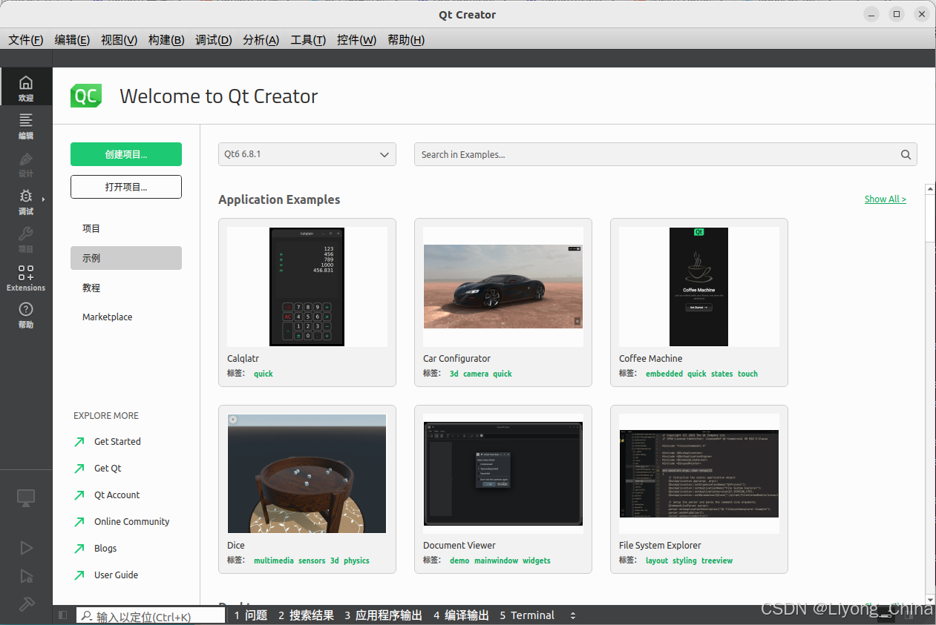
Task: Click arrow icon beside Qt Account
Action: click(x=79, y=495)
